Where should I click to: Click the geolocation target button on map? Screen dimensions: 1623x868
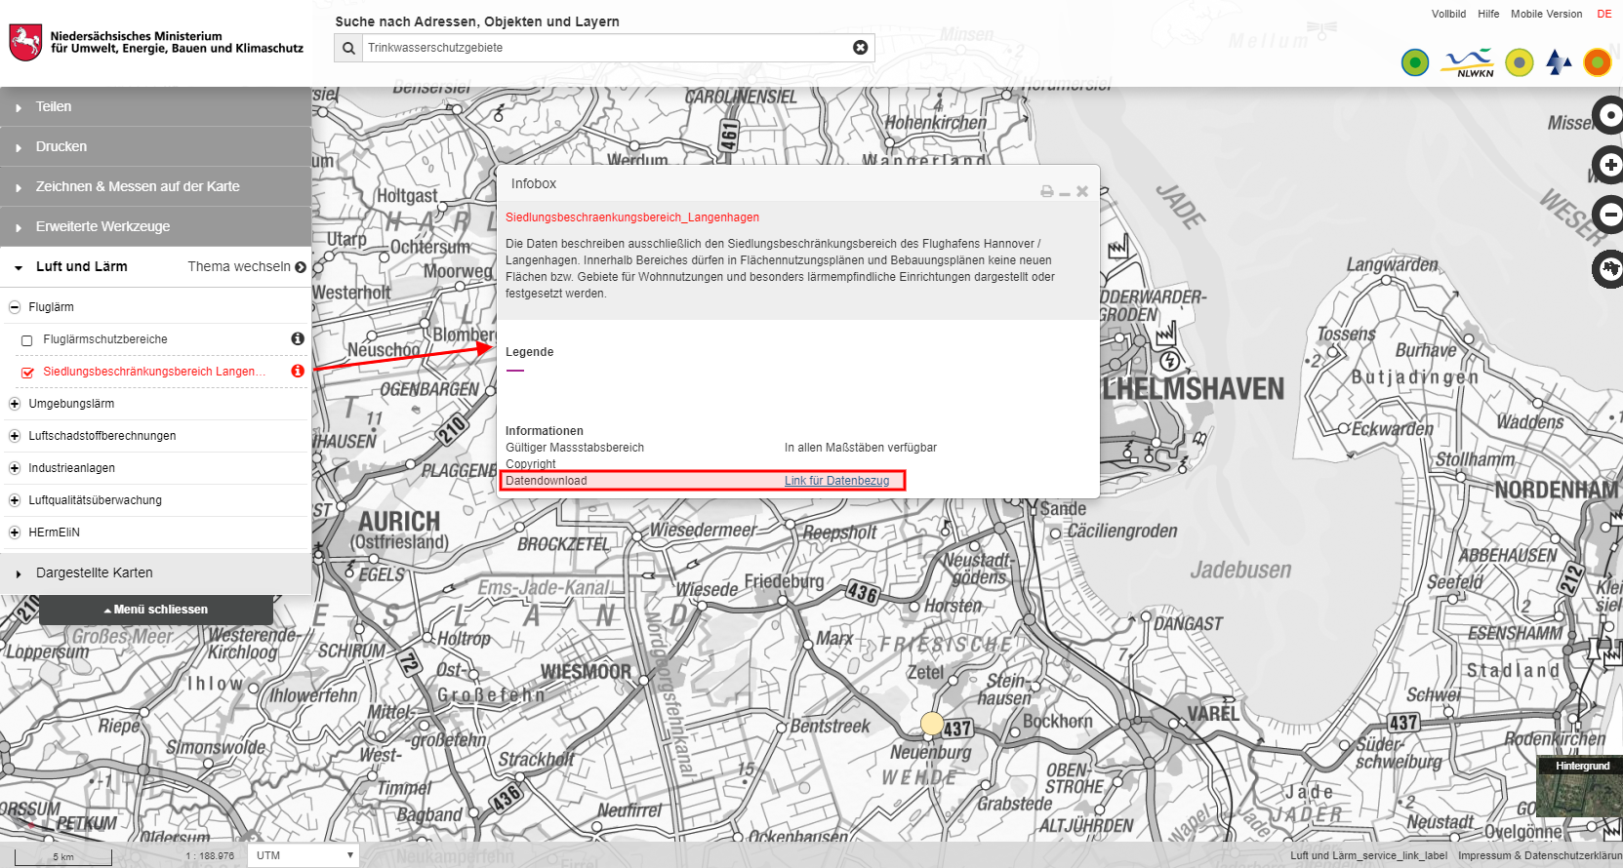1609,115
